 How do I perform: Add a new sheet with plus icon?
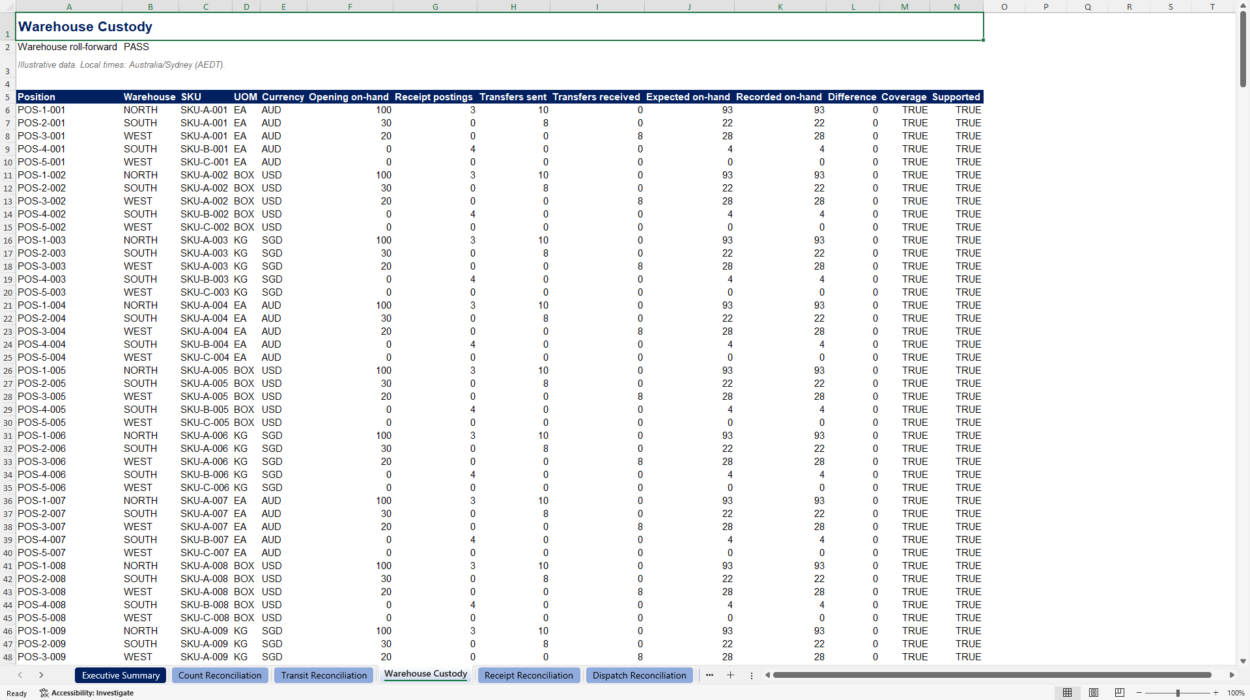[x=730, y=675]
